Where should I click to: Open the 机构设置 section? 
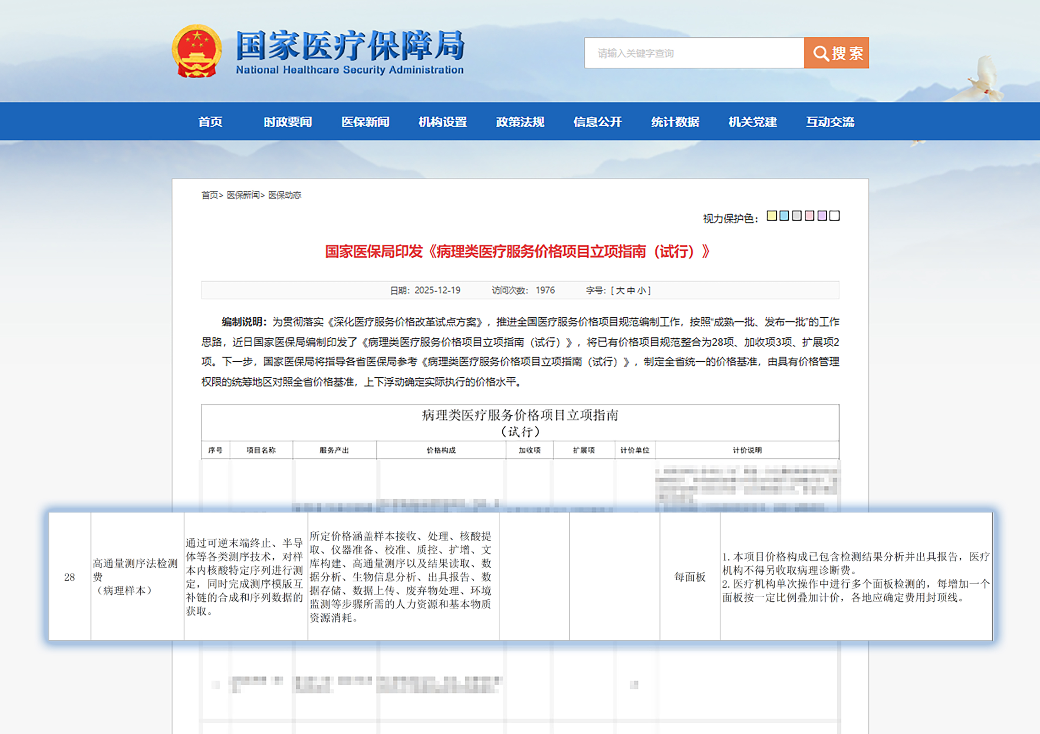[443, 122]
